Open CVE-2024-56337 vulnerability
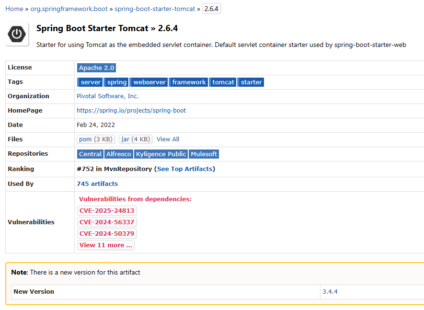 (x=107, y=222)
